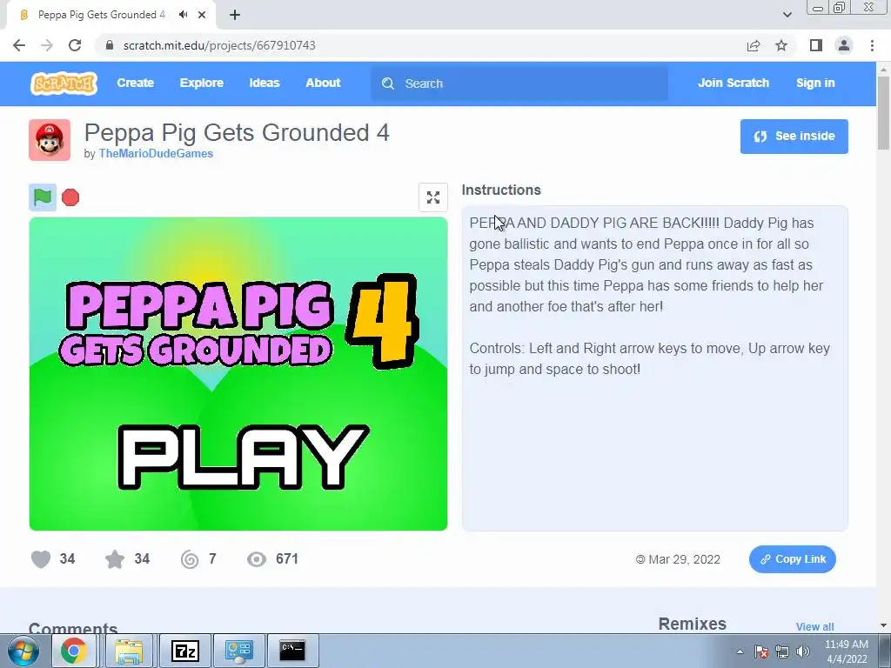Open Chrome profile icon
The width and height of the screenshot is (891, 668).
coord(844,45)
